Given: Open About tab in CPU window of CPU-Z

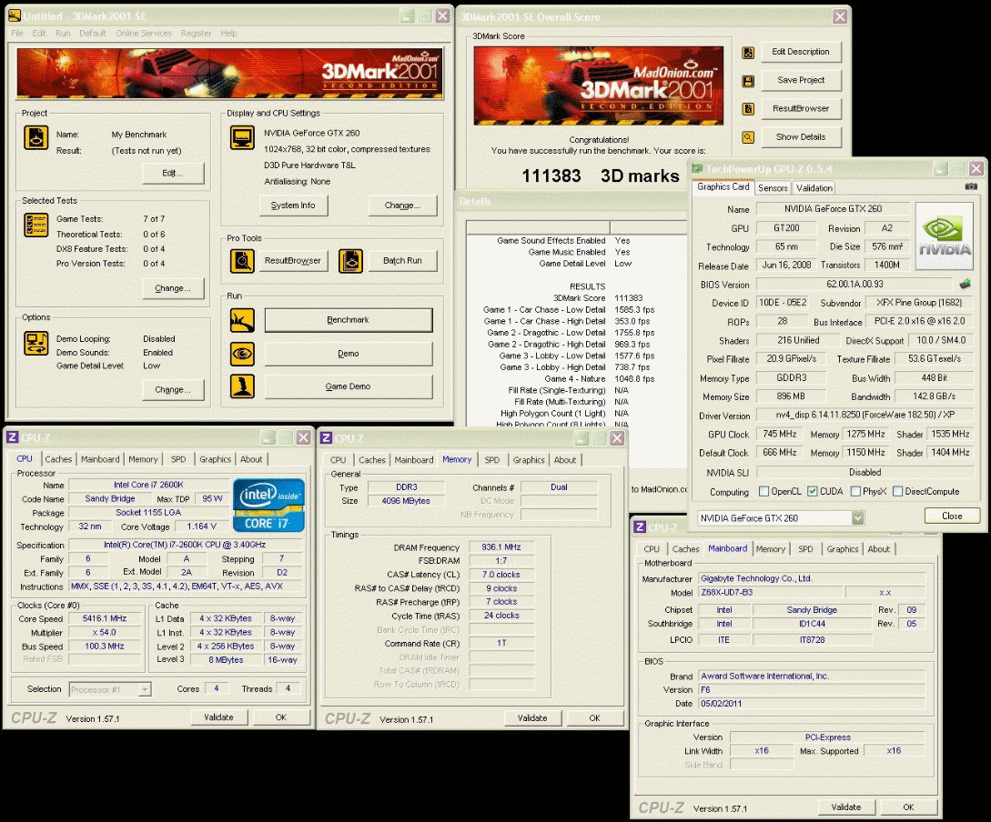Looking at the screenshot, I should 251,459.
